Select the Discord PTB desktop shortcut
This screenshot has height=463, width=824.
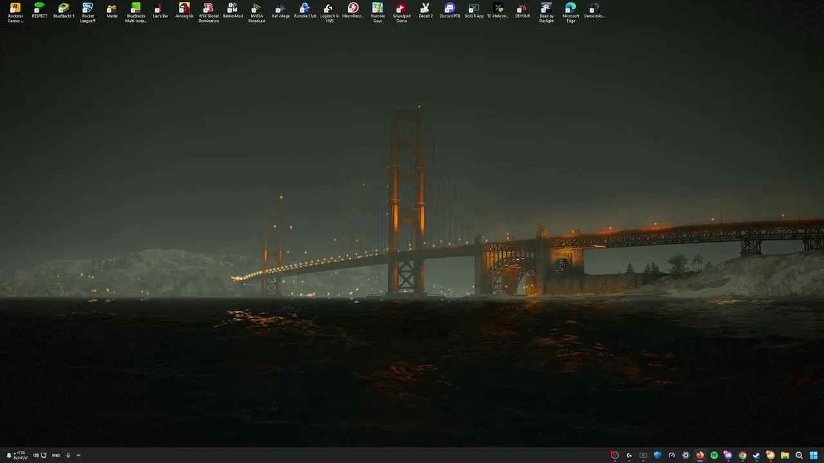[x=450, y=11]
